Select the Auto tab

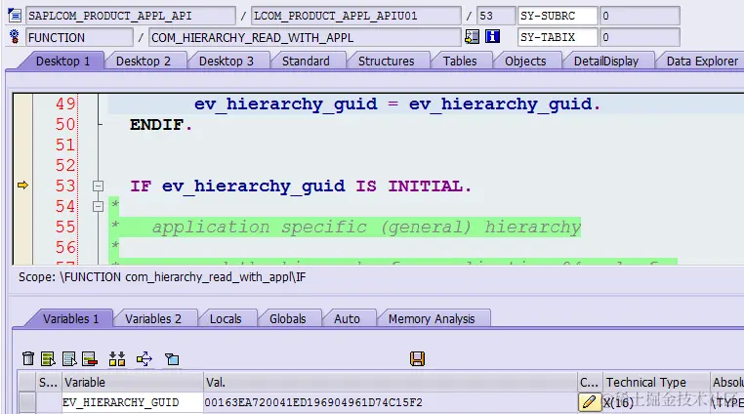(x=347, y=319)
